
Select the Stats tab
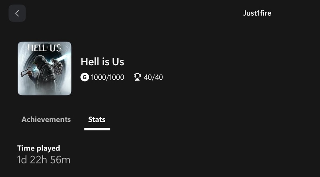[97, 119]
